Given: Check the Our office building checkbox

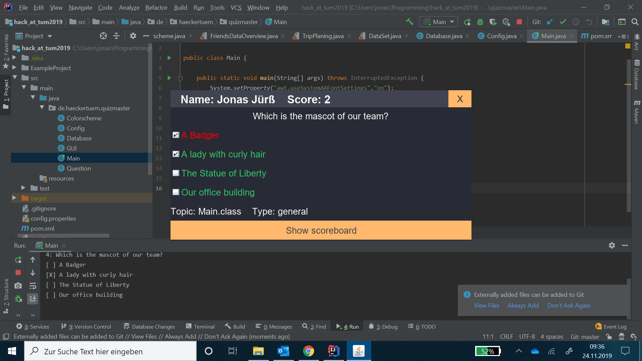Looking at the screenshot, I should coord(176,192).
